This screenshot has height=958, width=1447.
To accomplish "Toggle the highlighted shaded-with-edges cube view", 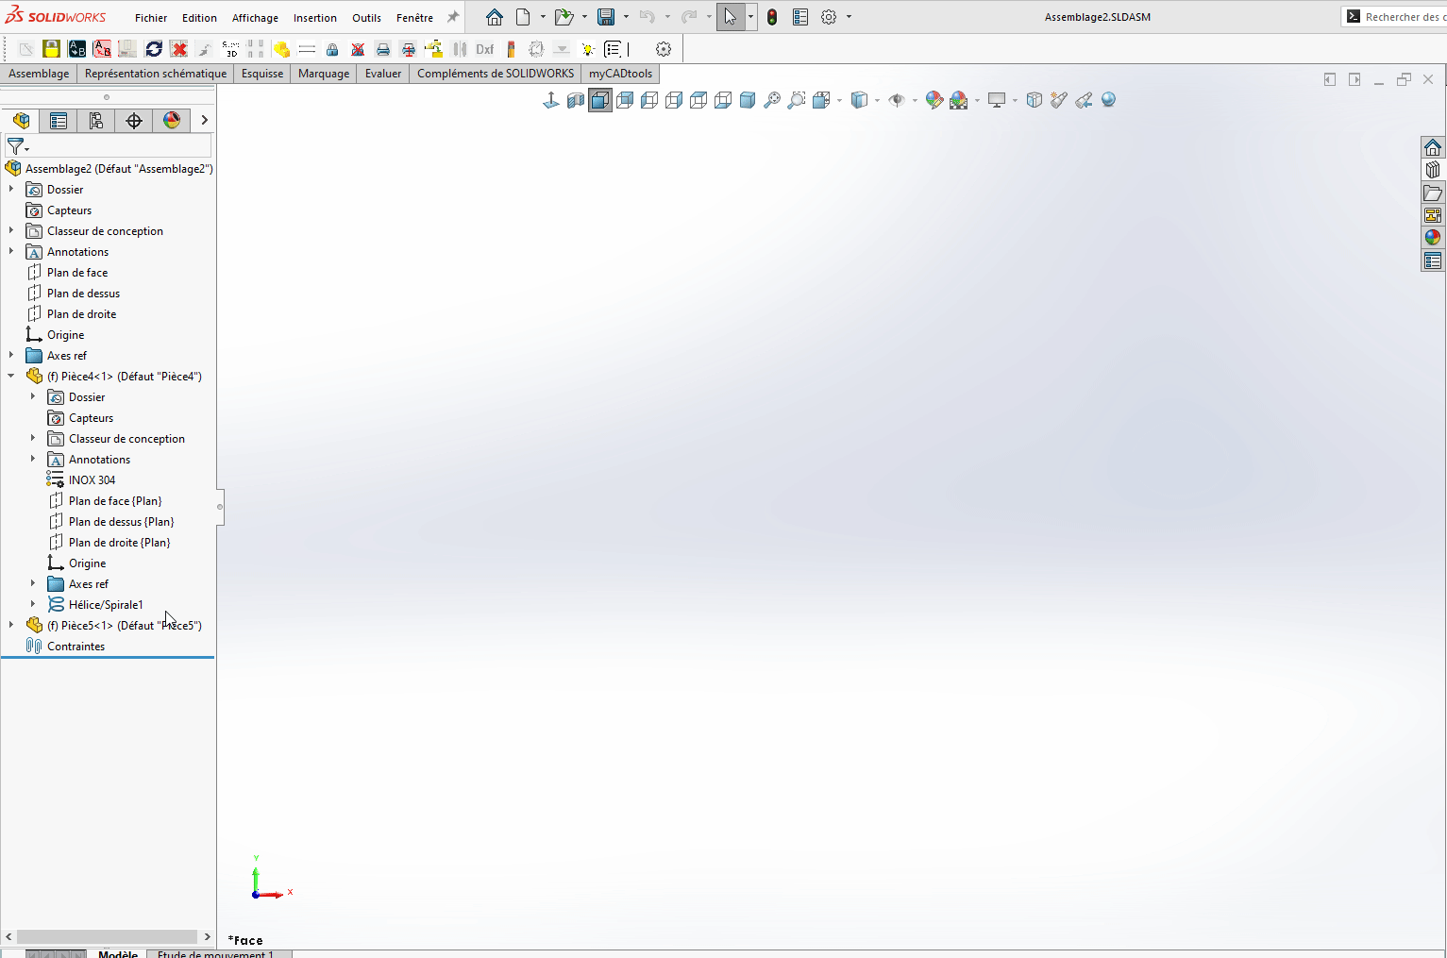I will pos(600,100).
